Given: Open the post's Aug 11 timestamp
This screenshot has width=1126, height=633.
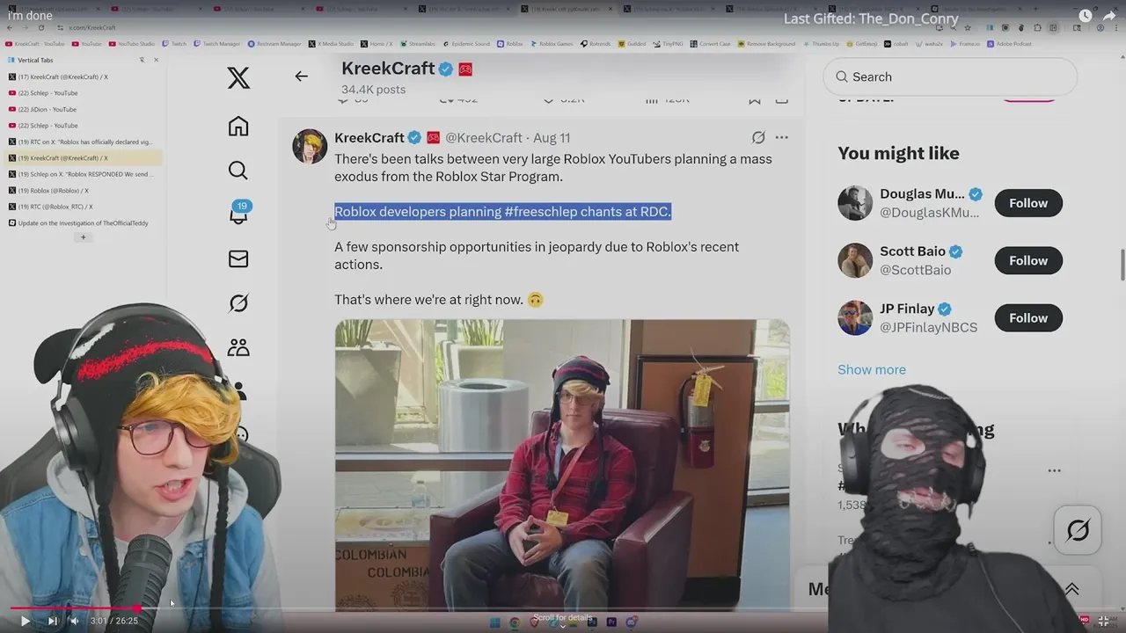Looking at the screenshot, I should 552,138.
